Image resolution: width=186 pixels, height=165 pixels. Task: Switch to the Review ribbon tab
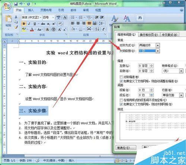86,10
